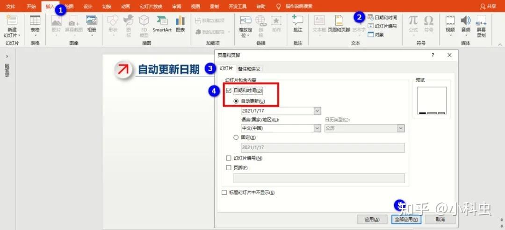Open the 2021/1/17 date format dropdown
Screen dimensions: 505x230
pyautogui.click(x=317, y=111)
